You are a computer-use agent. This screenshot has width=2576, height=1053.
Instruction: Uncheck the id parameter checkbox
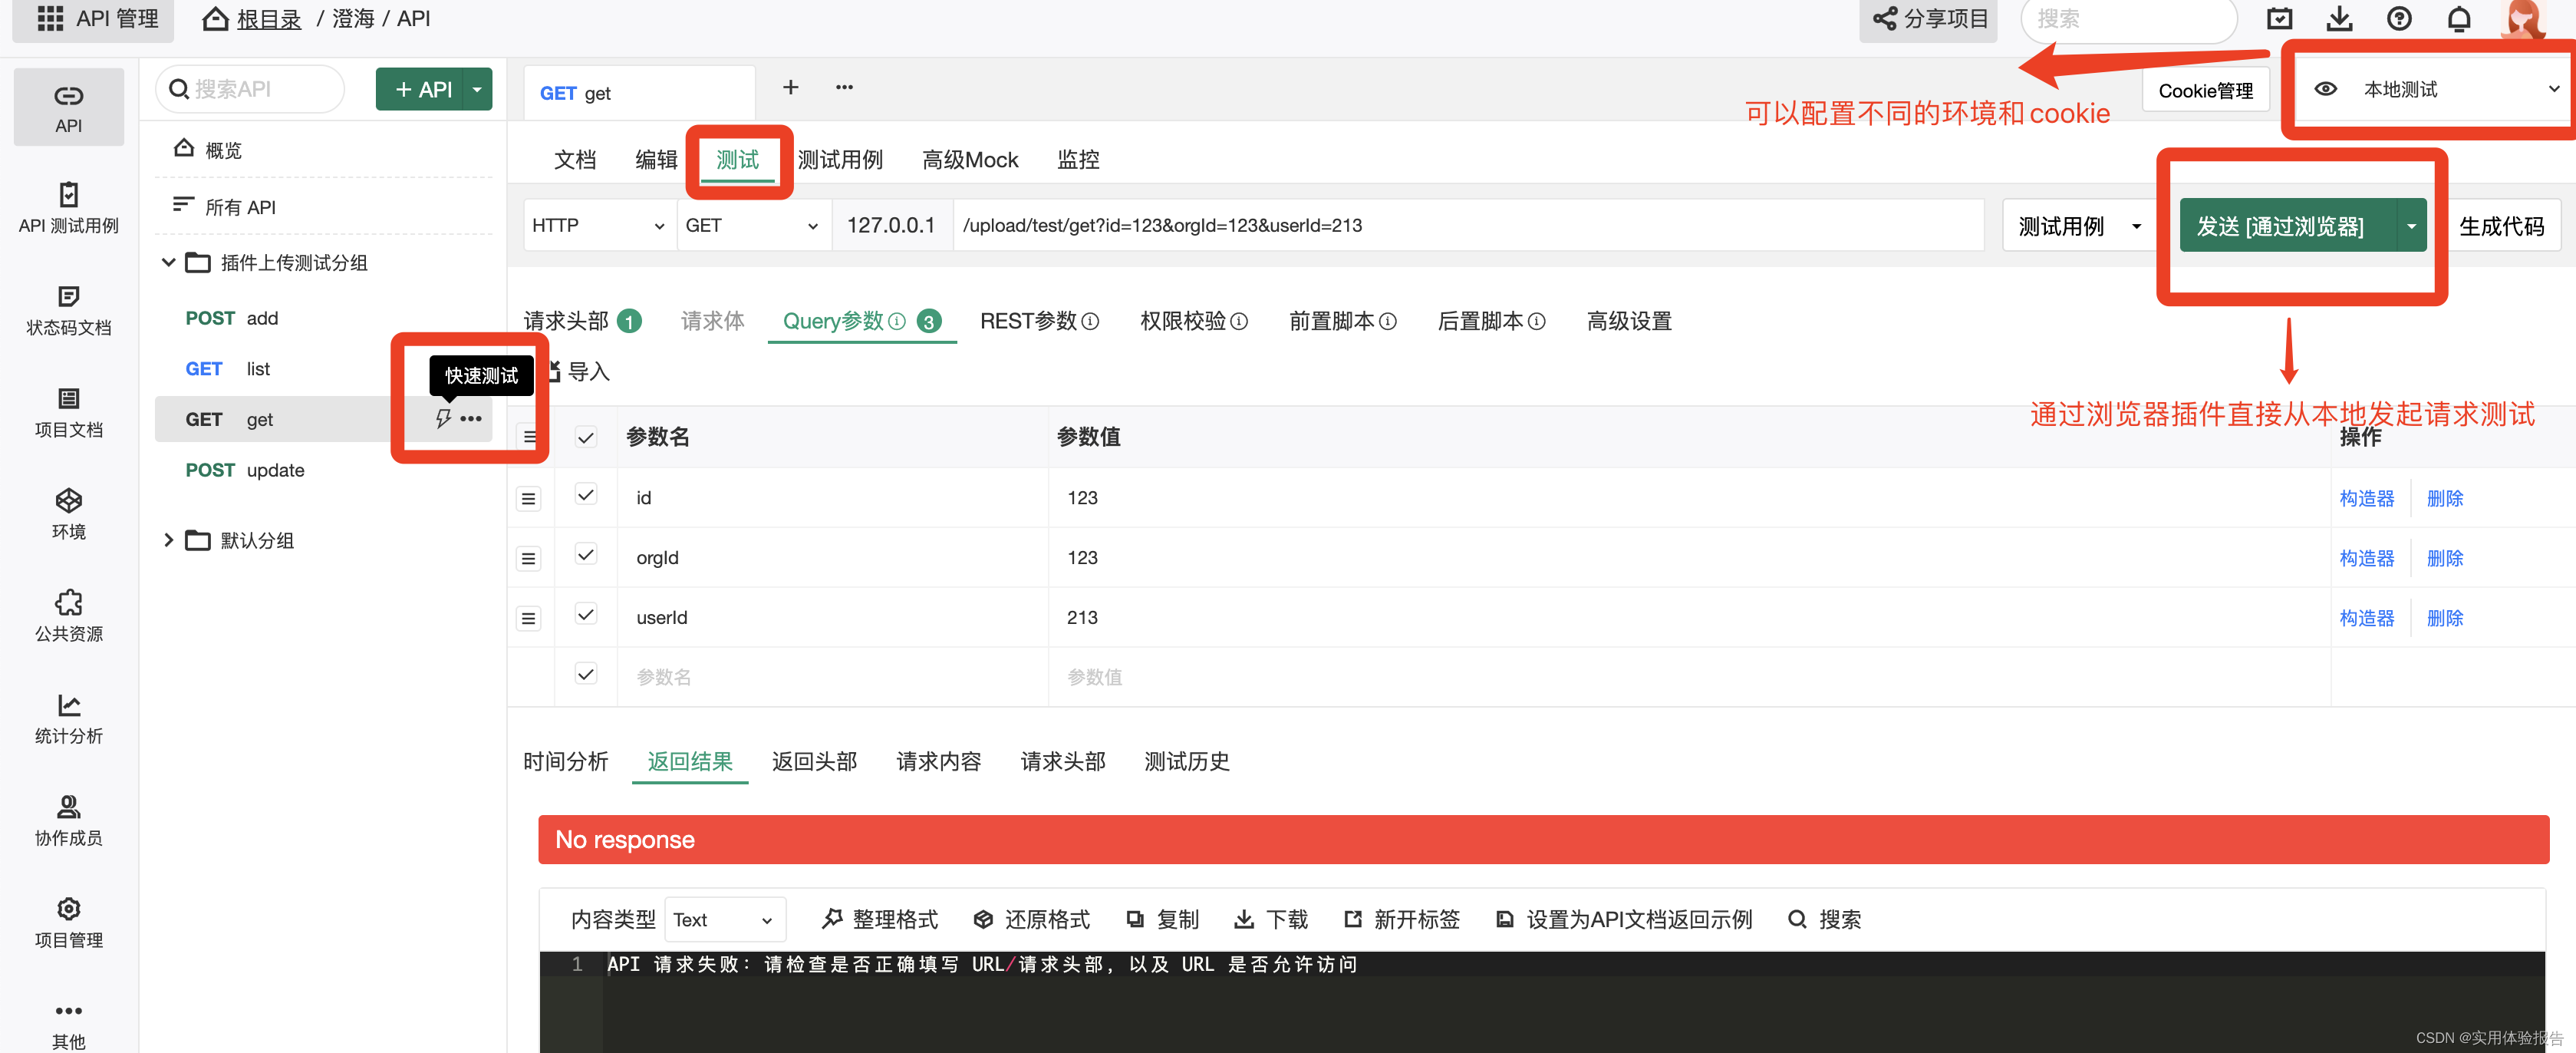pyautogui.click(x=586, y=496)
